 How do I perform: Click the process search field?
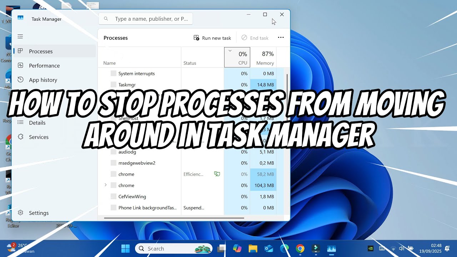click(x=146, y=19)
